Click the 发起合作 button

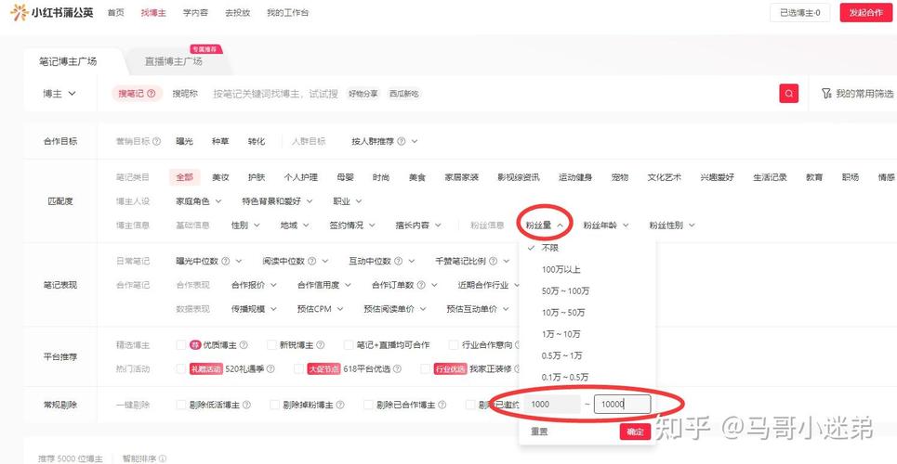[866, 13]
